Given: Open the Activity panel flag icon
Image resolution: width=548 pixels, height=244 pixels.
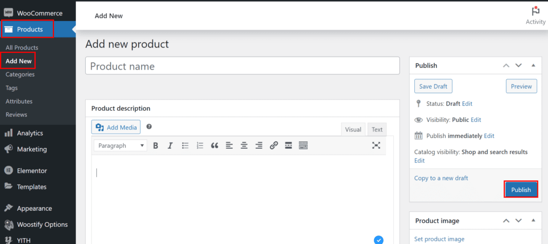Looking at the screenshot, I should pyautogui.click(x=535, y=11).
